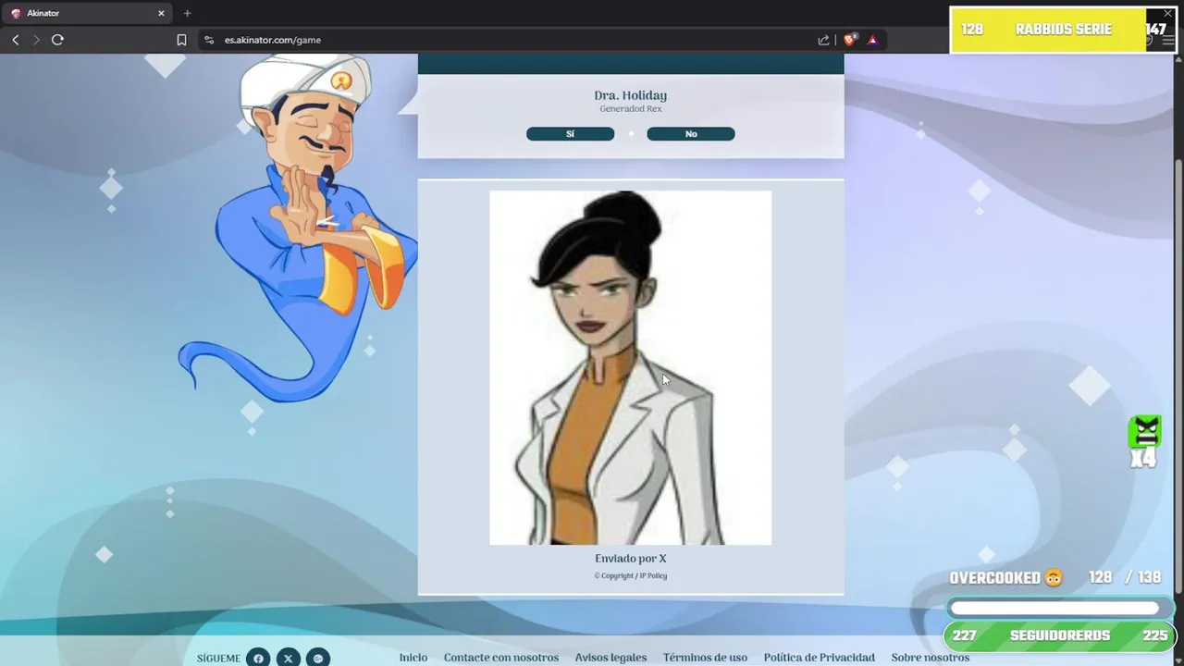This screenshot has height=666, width=1184.
Task: Open the Copyright / IP Policy link
Action: click(630, 575)
